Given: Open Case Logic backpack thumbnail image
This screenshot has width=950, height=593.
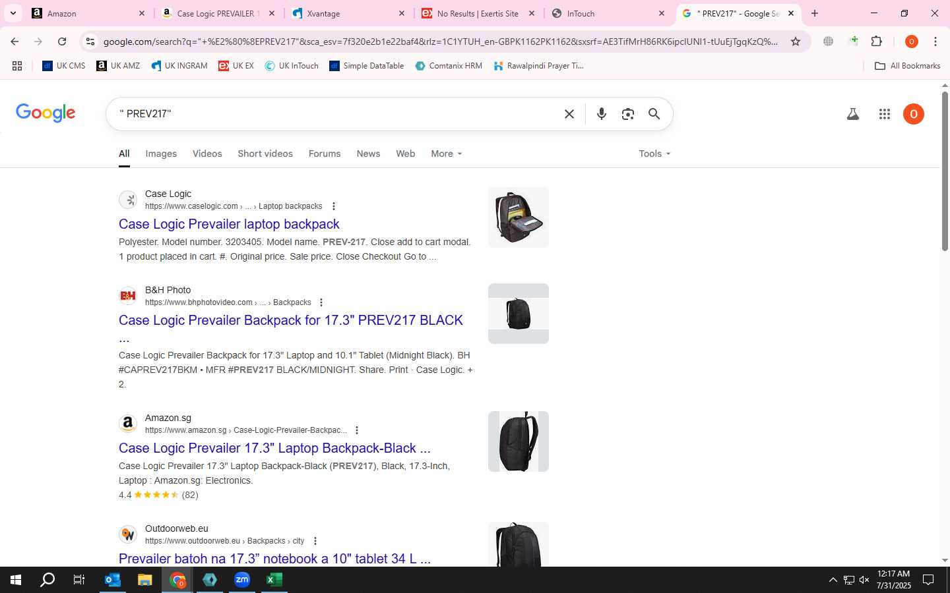Looking at the screenshot, I should [x=519, y=217].
